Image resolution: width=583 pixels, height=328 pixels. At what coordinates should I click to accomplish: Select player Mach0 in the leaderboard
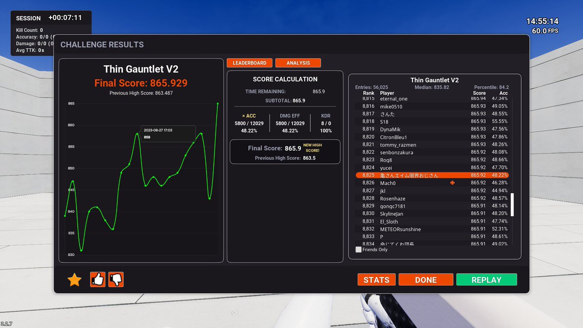[x=432, y=183]
